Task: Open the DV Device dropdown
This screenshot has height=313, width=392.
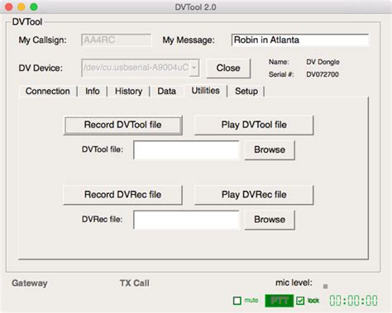Action: click(194, 68)
